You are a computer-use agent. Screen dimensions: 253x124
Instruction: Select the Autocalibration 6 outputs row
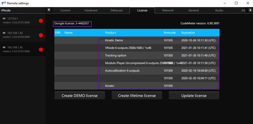click(137, 70)
